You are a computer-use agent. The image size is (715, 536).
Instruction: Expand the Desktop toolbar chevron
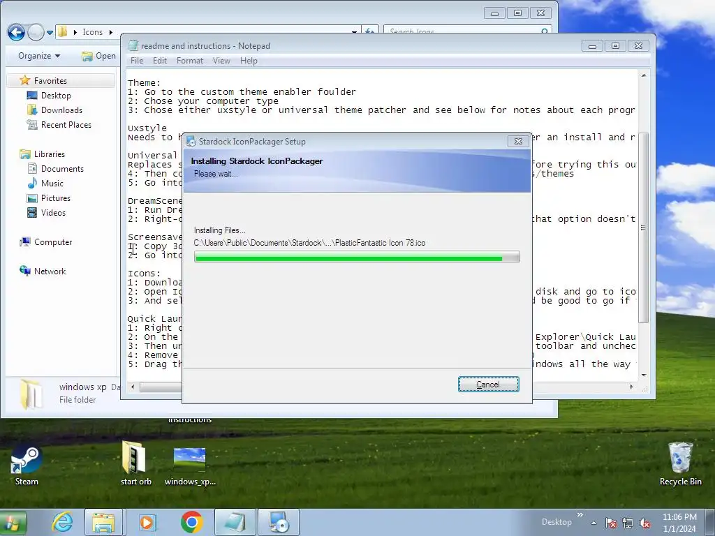click(x=580, y=514)
